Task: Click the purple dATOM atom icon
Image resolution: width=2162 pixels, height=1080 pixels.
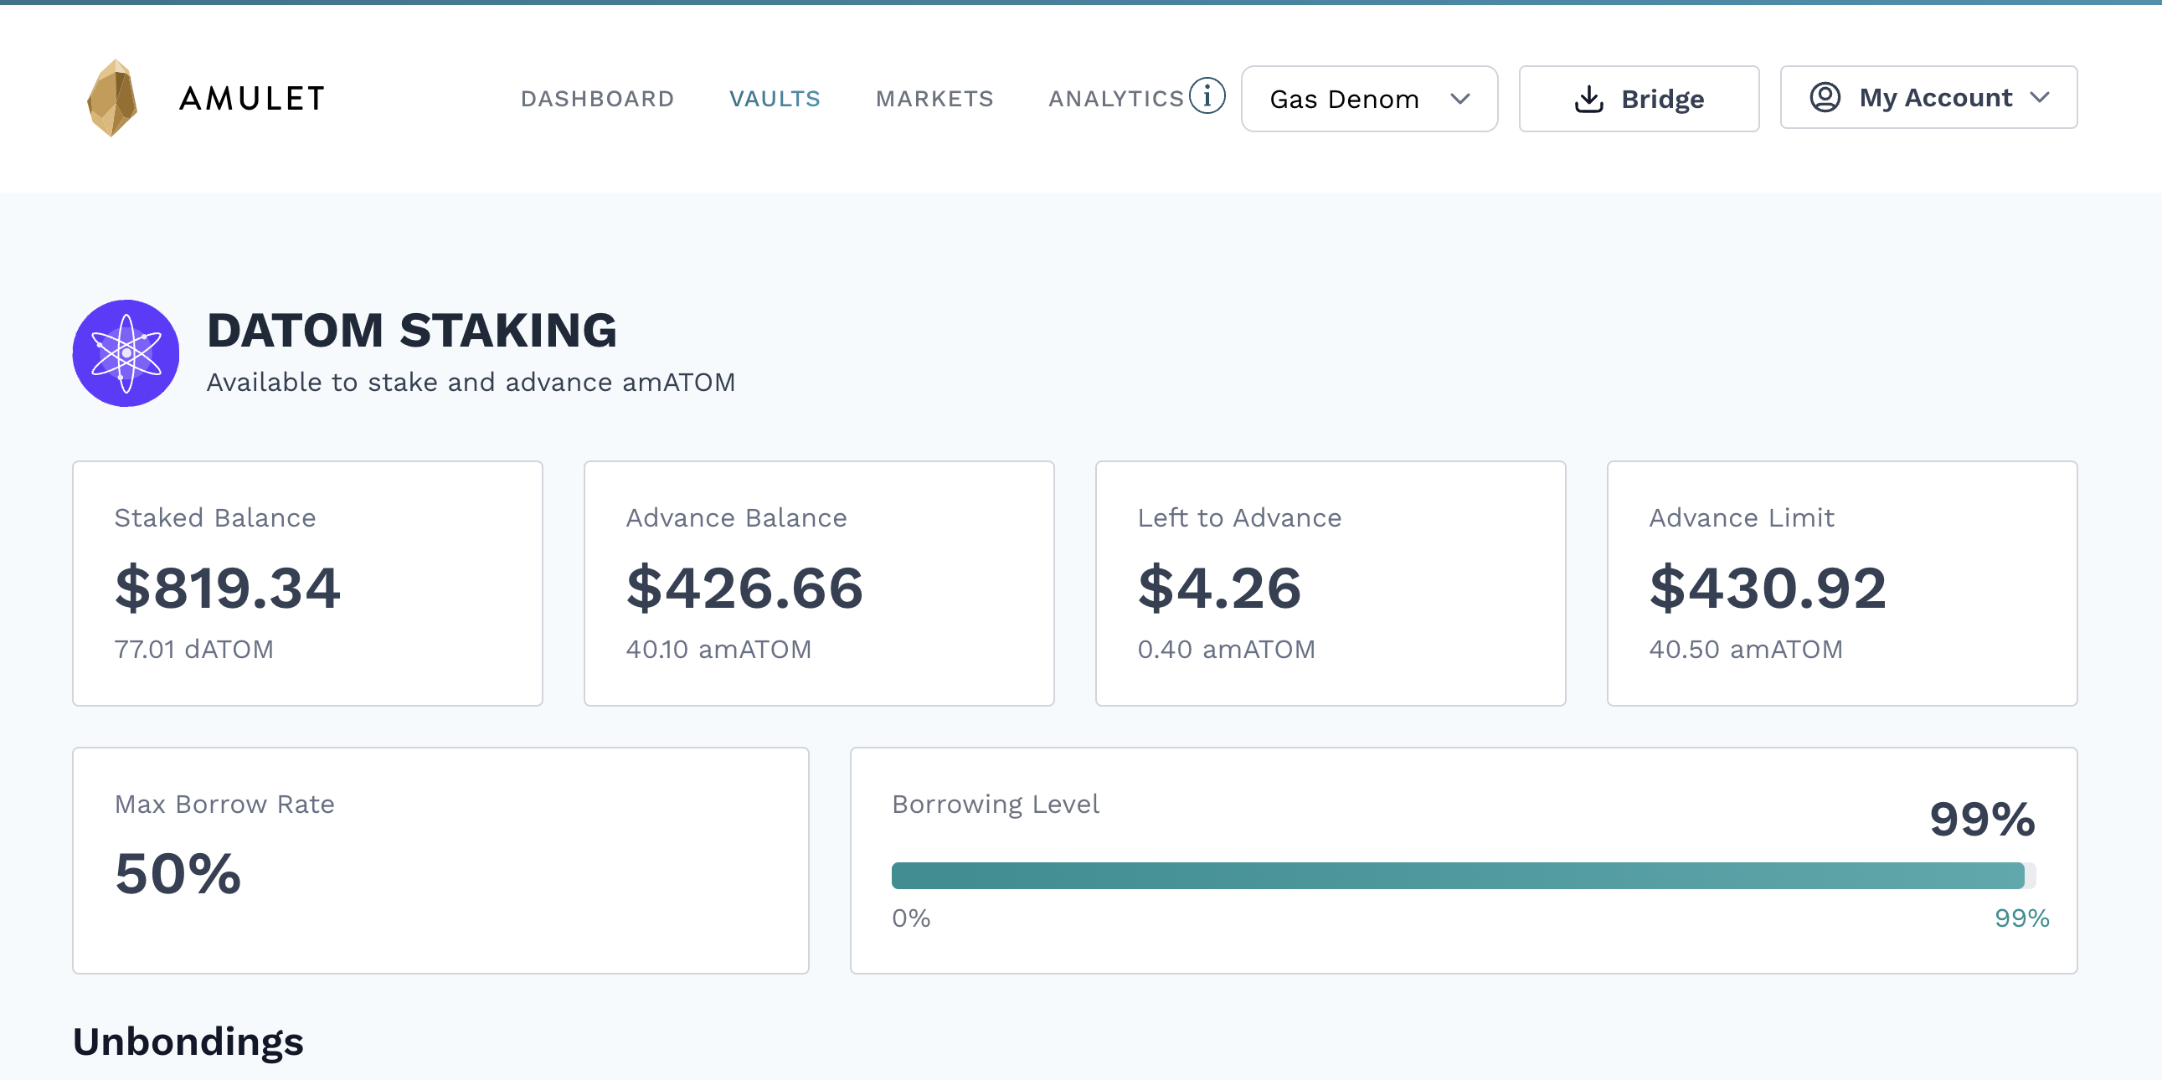Action: (126, 353)
